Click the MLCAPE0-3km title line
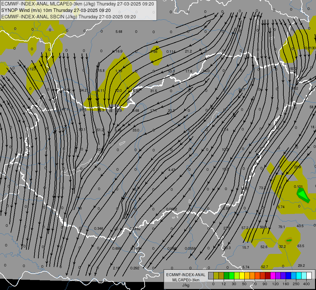The height and width of the screenshot is (290, 316). pyautogui.click(x=77, y=4)
